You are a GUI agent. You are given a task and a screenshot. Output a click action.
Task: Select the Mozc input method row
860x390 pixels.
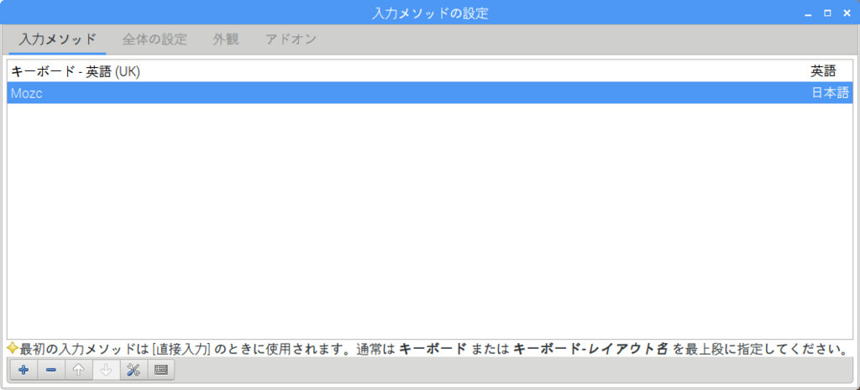[430, 93]
